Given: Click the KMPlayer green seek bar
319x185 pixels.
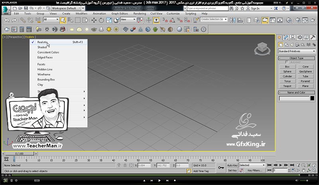Looking at the screenshot, I should (156, 175).
